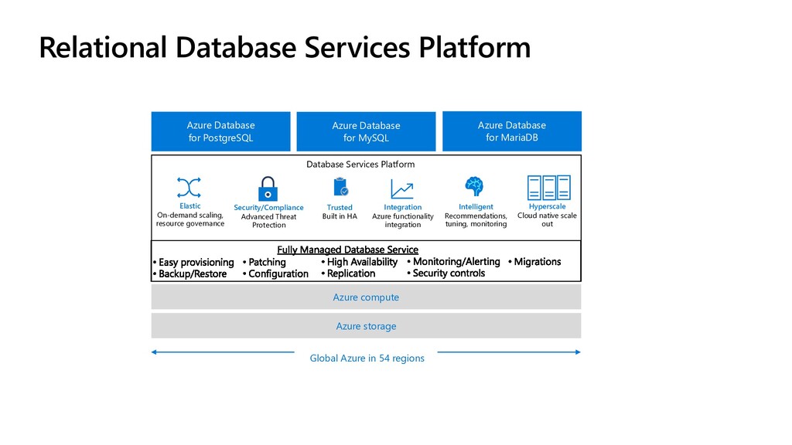The height and width of the screenshot is (445, 792).
Task: Click the Trusted clipboard checkmark icon
Action: click(340, 187)
